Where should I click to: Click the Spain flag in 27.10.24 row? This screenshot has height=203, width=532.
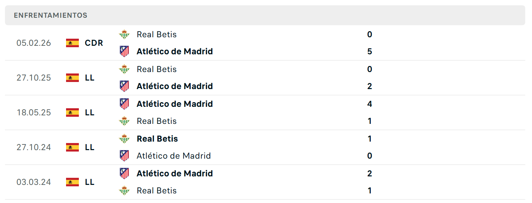tap(72, 147)
